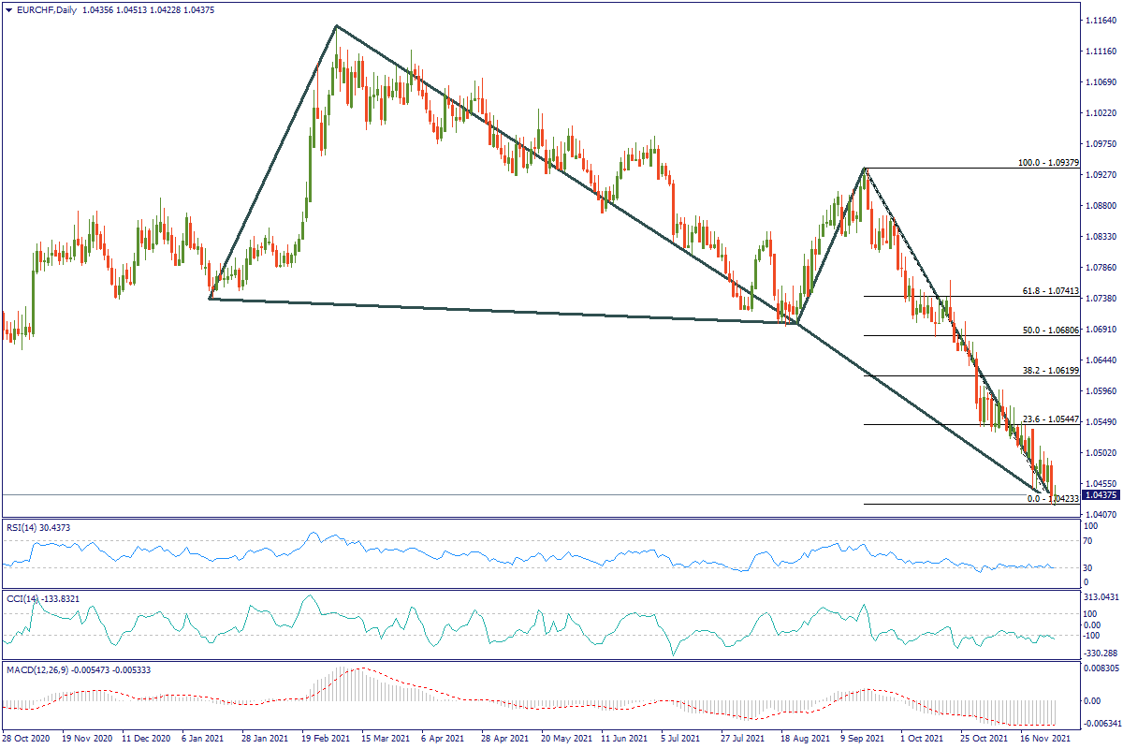Click the current price tag 1.04375
The image size is (1123, 749).
[x=1100, y=495]
